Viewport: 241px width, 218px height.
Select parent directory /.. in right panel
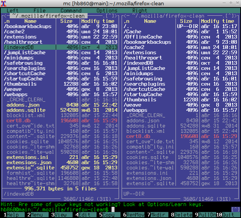[x=180, y=26]
